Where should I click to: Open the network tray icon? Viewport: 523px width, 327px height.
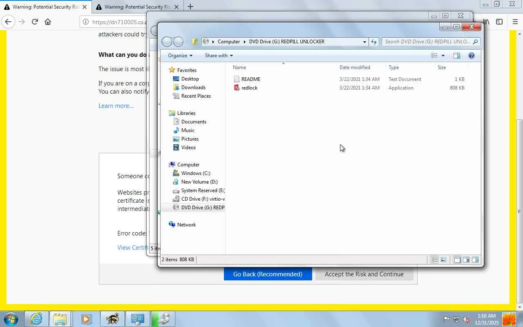456,319
